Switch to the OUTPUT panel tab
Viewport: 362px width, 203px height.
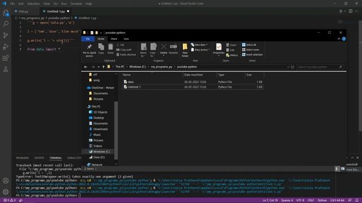39,158
